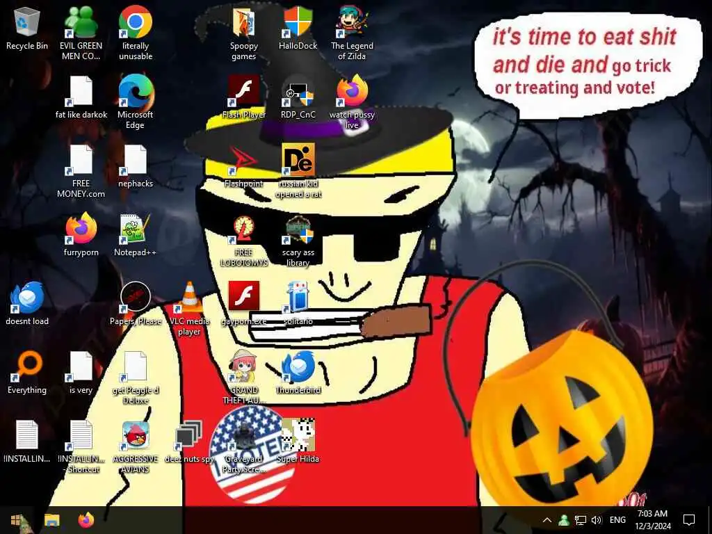Open the Everything search shortcut
This screenshot has width=712, height=534.
27,373
